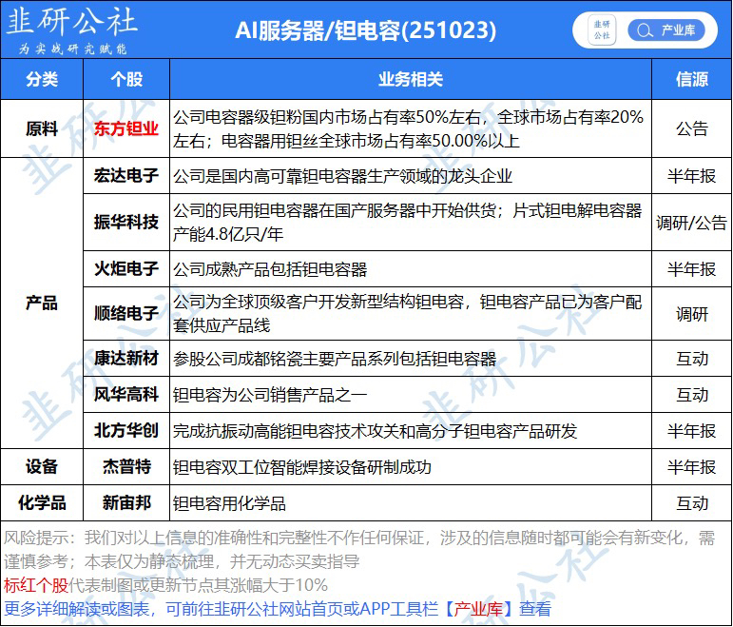Click 半年报 source in 火炬电子 row
733x627 pixels.
(x=692, y=269)
